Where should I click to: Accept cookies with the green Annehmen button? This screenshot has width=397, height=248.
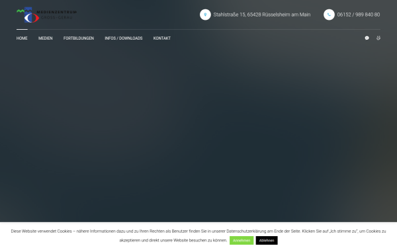pos(242,241)
